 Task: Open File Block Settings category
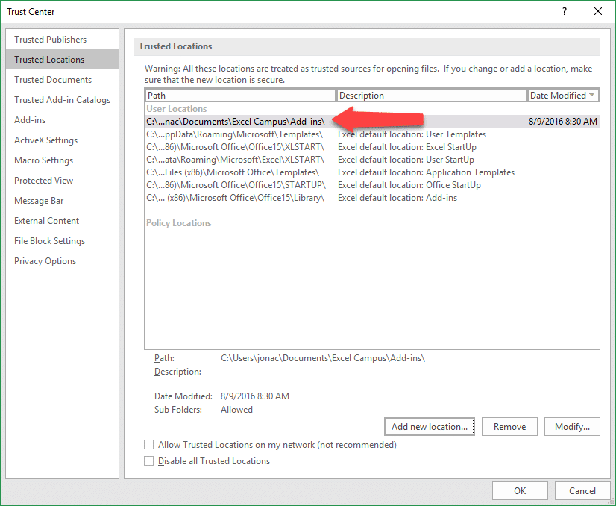[49, 241]
